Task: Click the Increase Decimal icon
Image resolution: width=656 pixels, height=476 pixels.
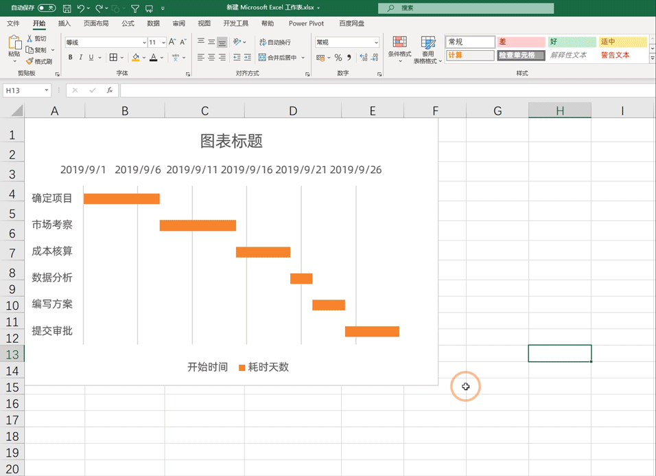Action: (x=366, y=58)
